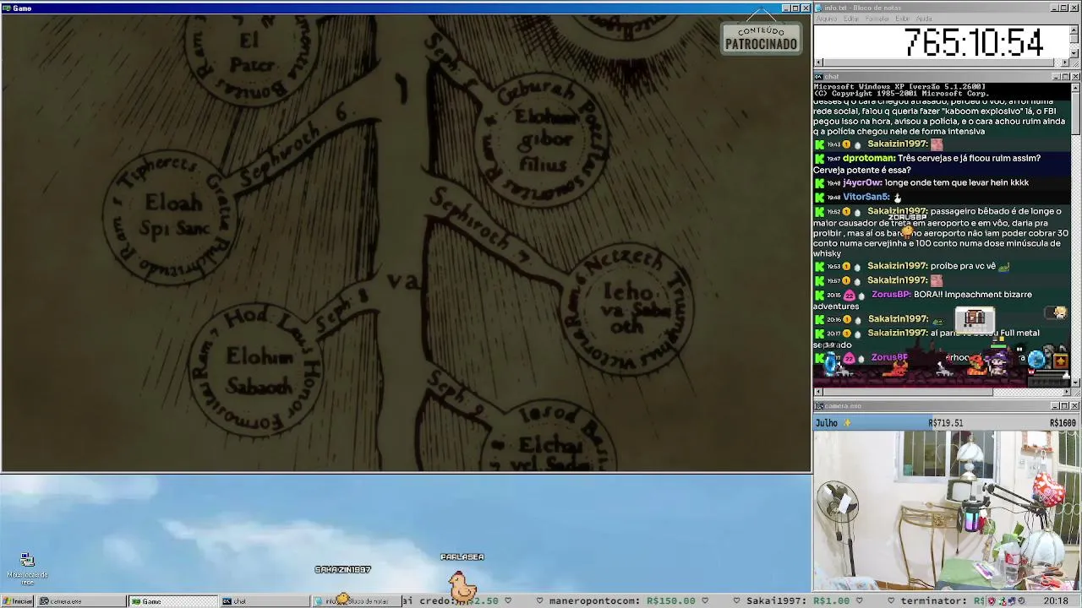Click the R$1600 goal amount

(1063, 423)
